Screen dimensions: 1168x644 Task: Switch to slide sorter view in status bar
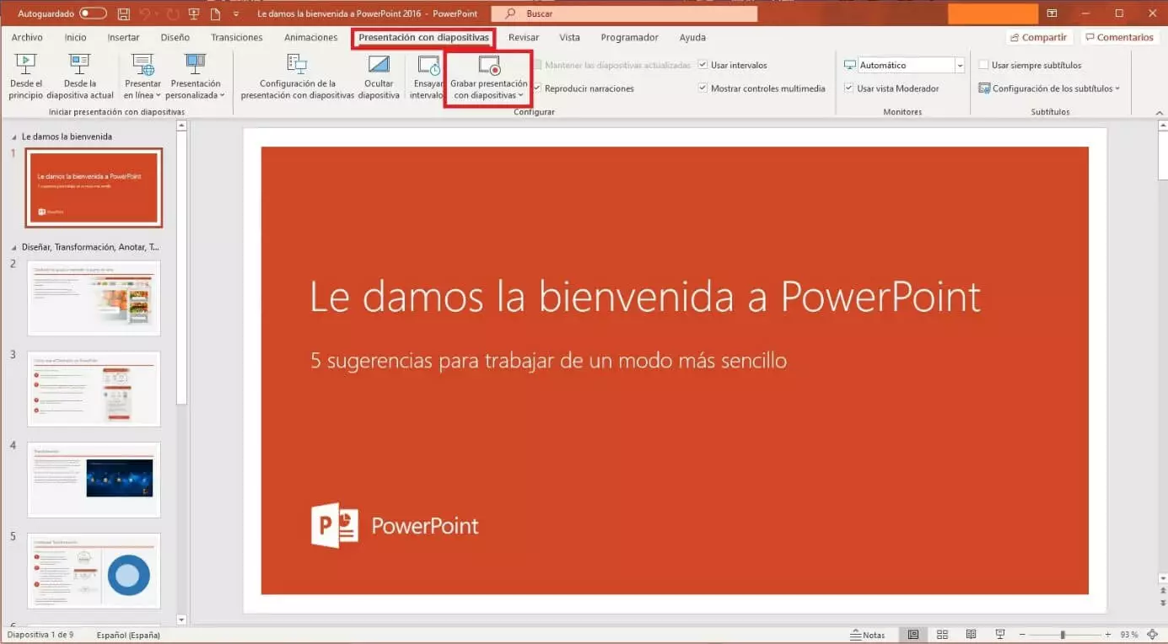point(942,635)
